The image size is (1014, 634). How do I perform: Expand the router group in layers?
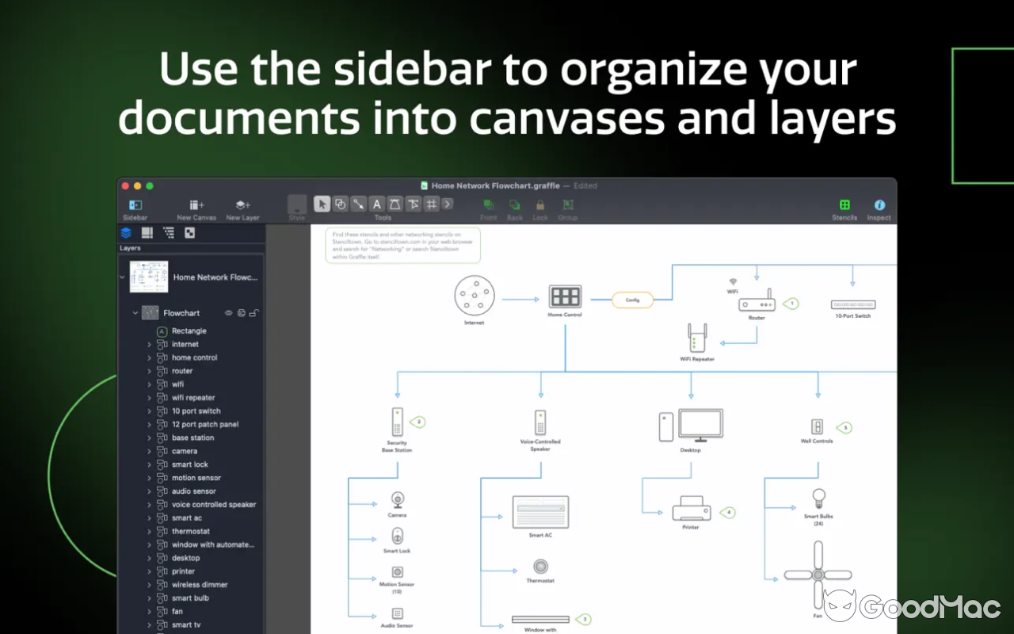tap(149, 371)
